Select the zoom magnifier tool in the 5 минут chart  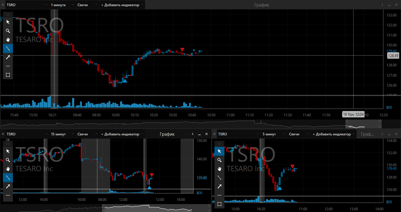pyautogui.click(x=219, y=160)
